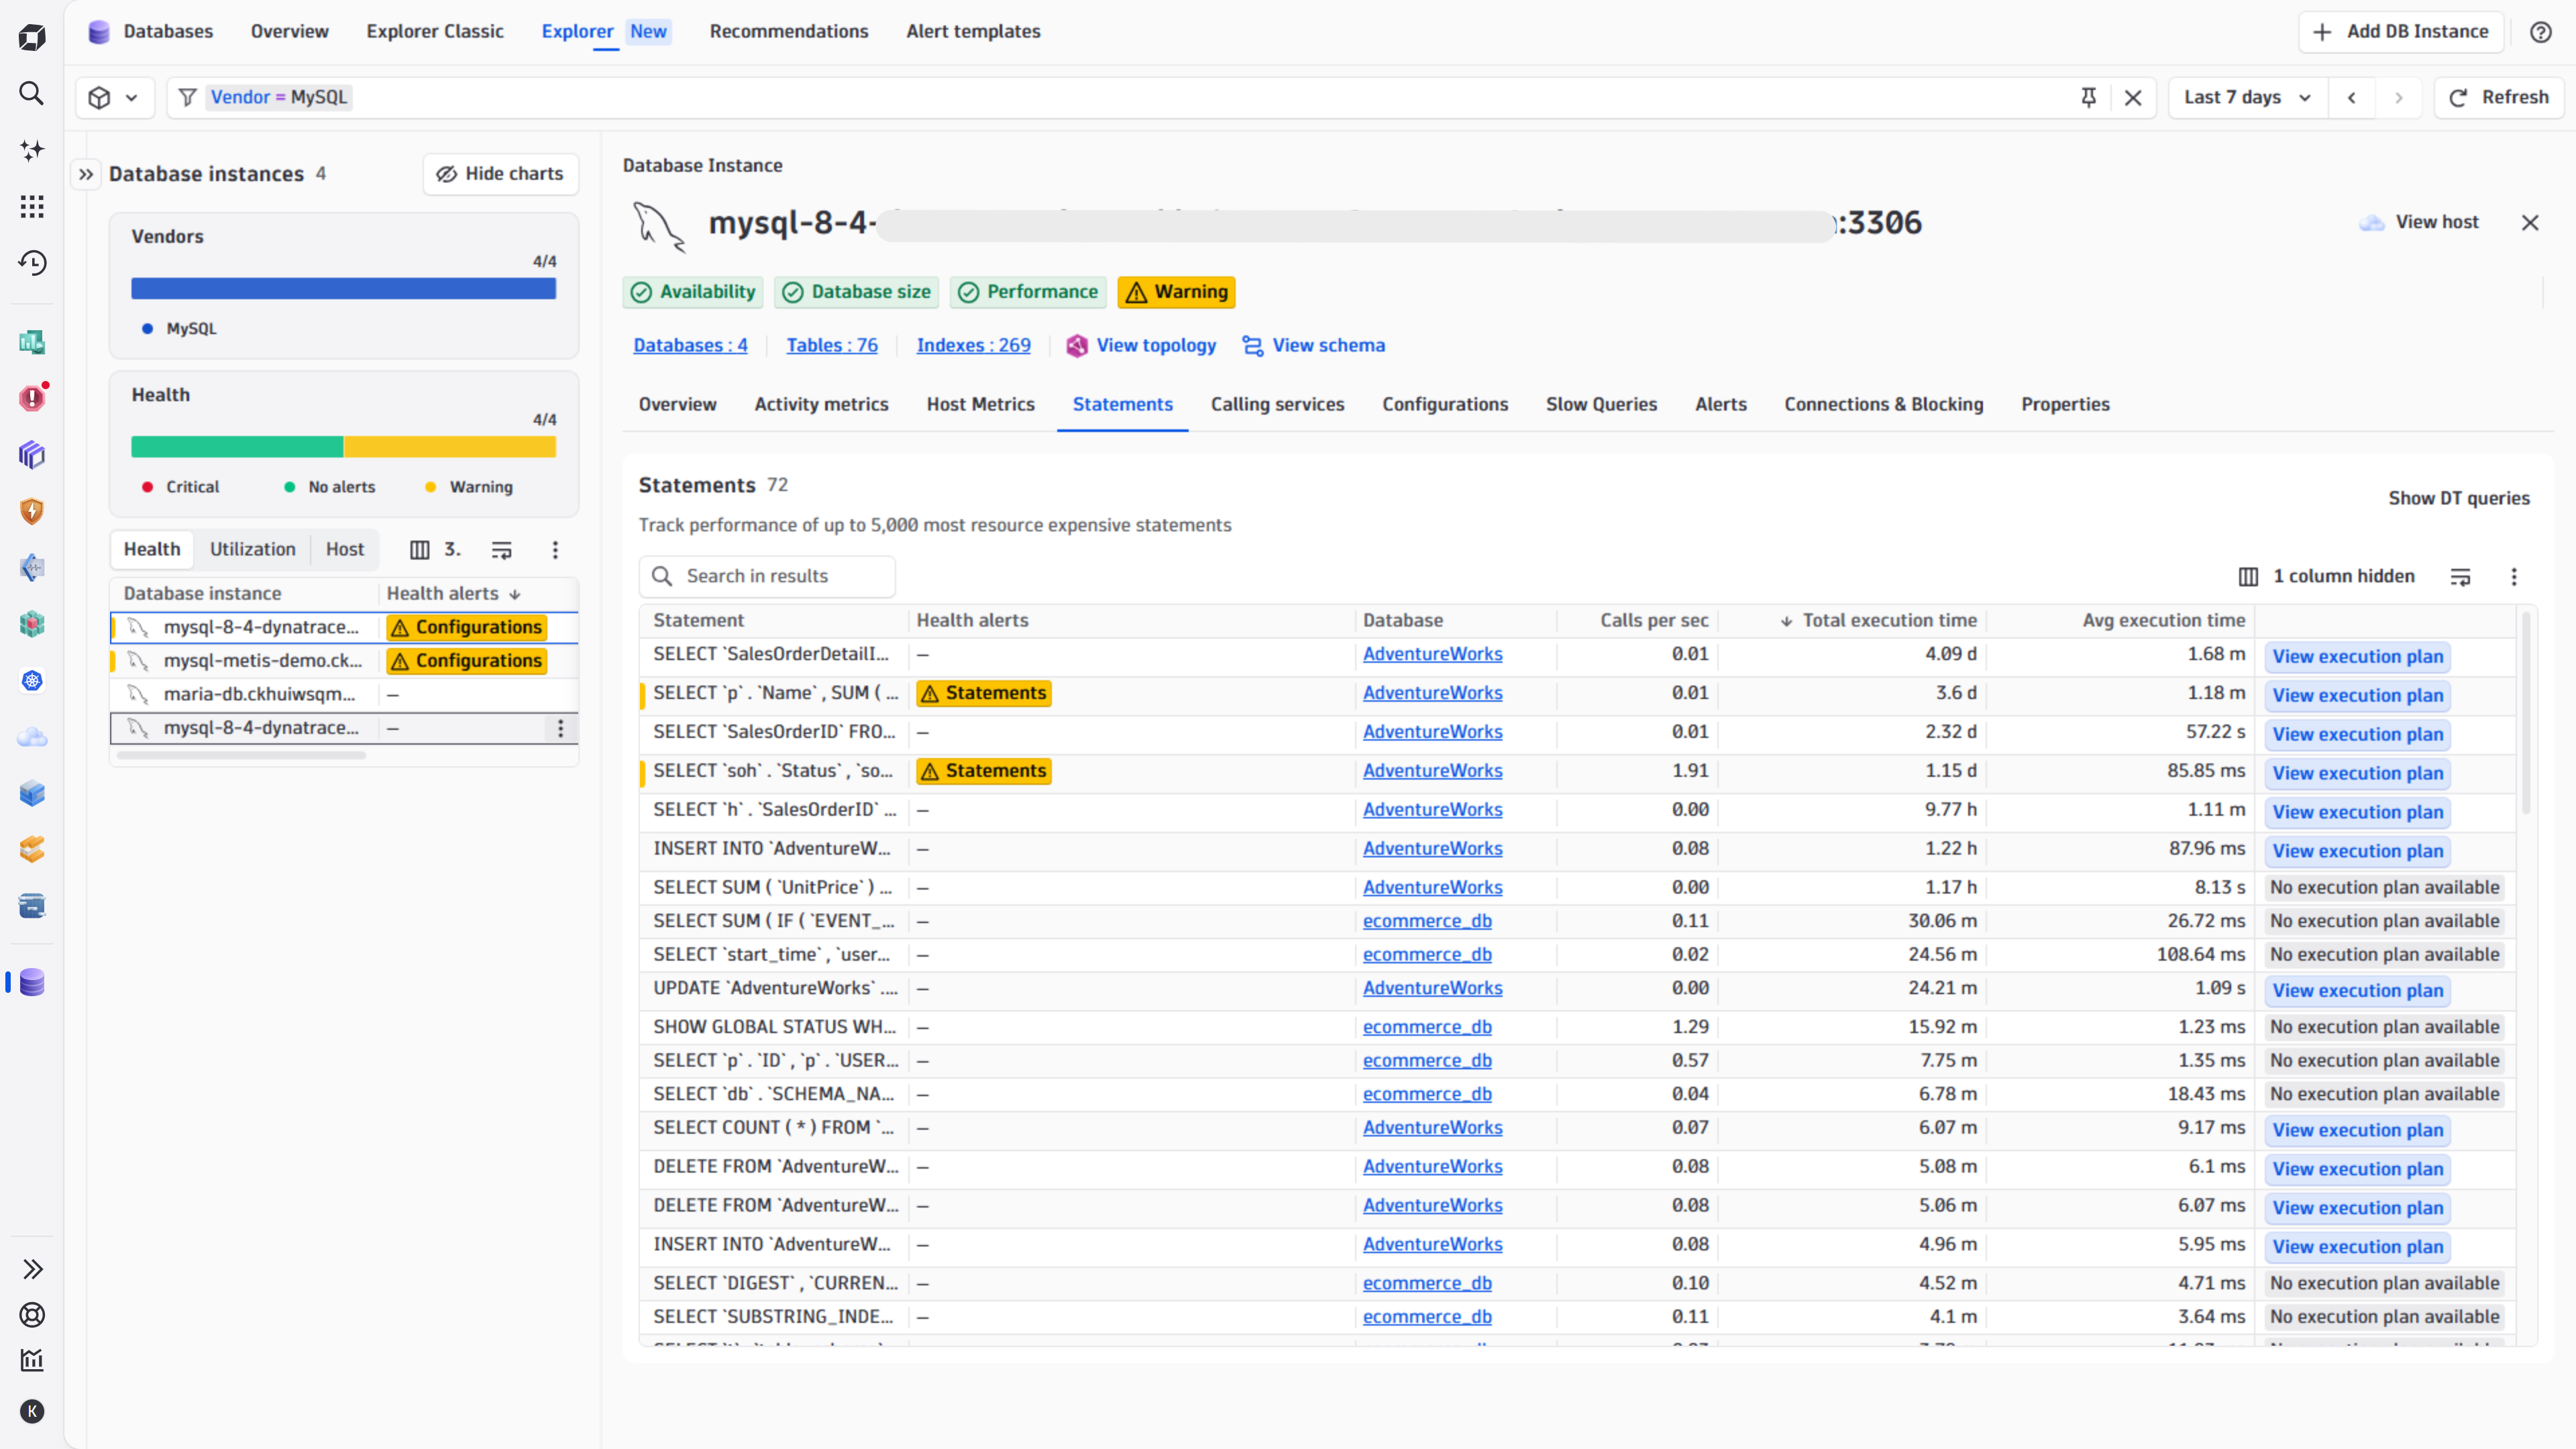The height and width of the screenshot is (1449, 2576).
Task: Close the database instance detail panel
Action: tap(2530, 222)
